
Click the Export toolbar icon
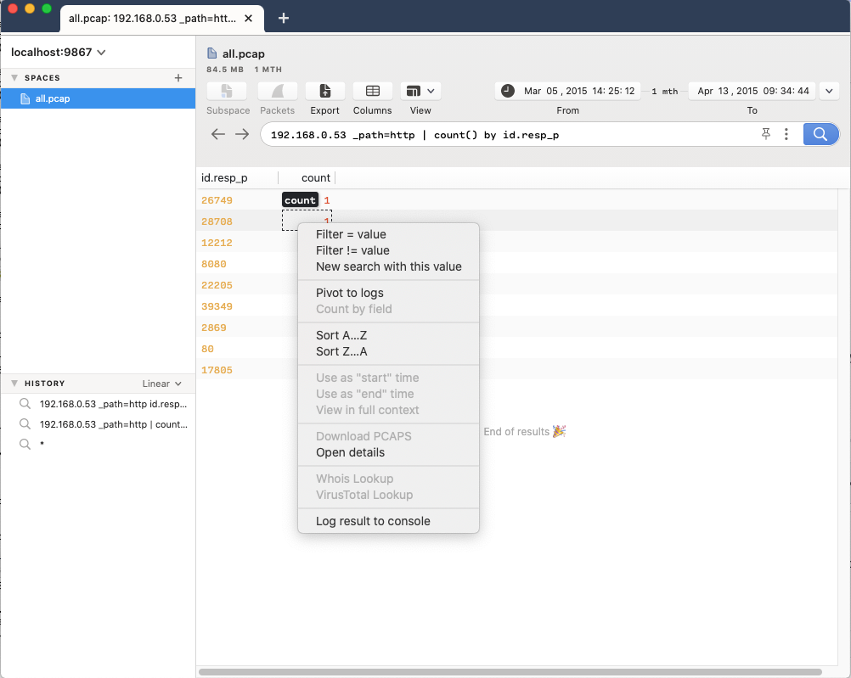325,98
